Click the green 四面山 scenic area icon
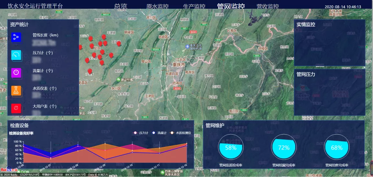Image resolution: width=373 pixels, height=177 pixels. coord(163,172)
